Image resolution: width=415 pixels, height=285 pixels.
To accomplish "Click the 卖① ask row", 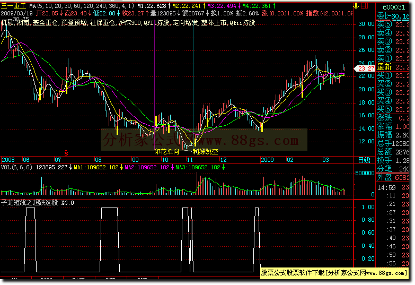I will tap(393, 58).
